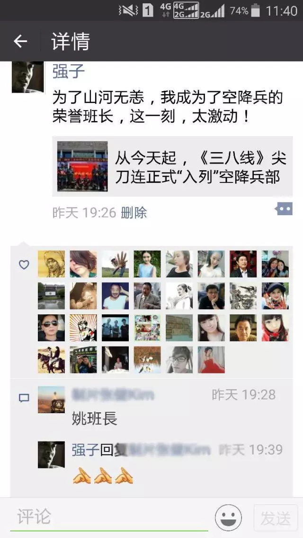Screen dimensions: 303x538
Task: Tap 强子's name in the reply
Action: pyautogui.click(x=86, y=450)
